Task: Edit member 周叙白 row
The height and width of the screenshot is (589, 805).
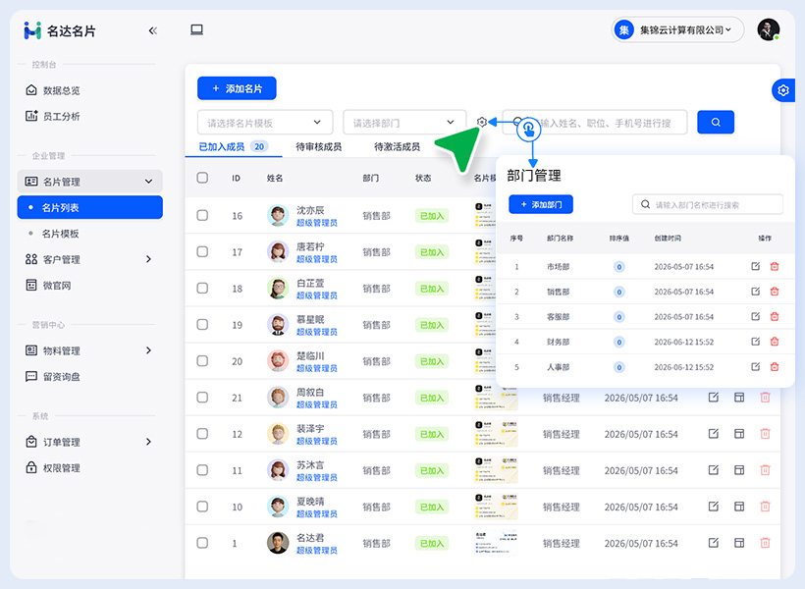Action: tap(714, 397)
